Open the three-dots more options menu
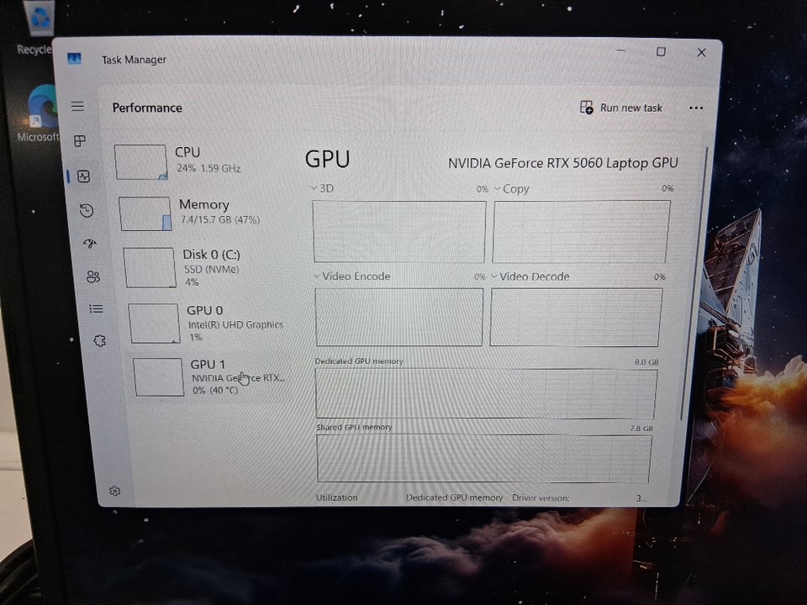The image size is (807, 605). 695,108
